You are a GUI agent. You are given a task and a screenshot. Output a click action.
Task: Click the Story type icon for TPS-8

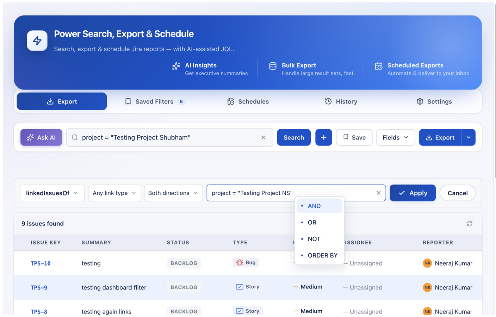tap(240, 311)
